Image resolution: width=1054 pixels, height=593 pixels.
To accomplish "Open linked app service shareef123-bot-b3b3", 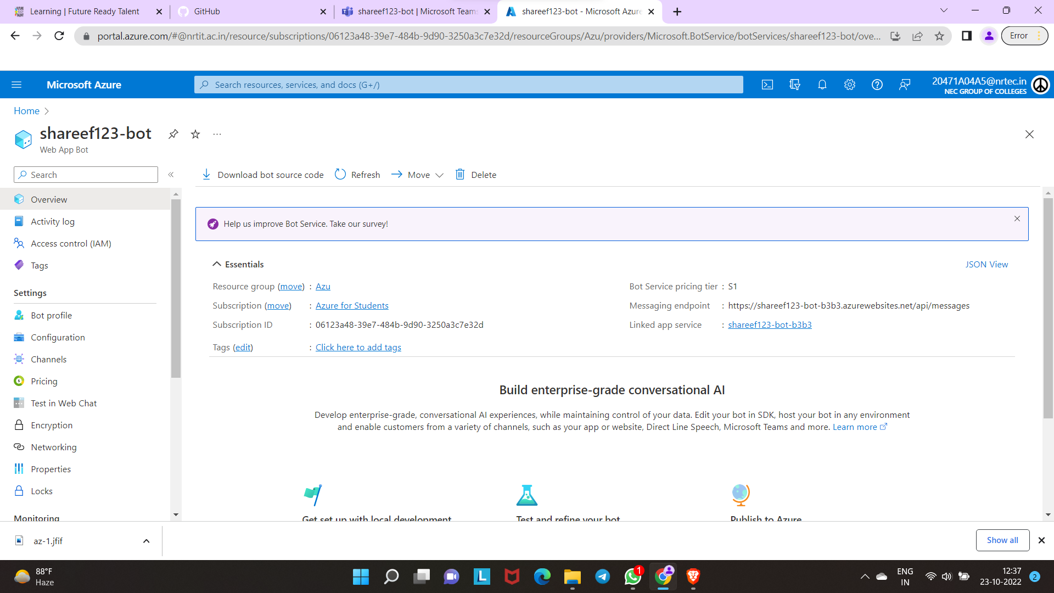I will [769, 325].
